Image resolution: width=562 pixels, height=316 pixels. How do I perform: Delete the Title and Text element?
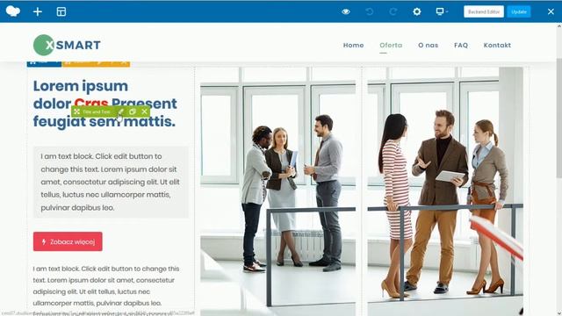[144, 111]
